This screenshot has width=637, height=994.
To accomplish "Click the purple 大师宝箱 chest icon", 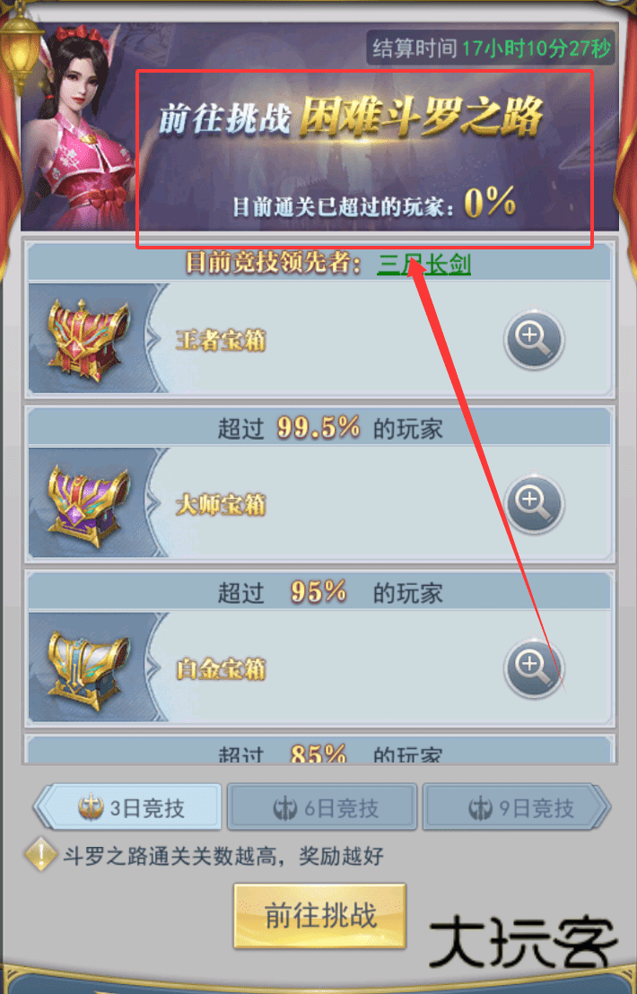I will (x=88, y=505).
